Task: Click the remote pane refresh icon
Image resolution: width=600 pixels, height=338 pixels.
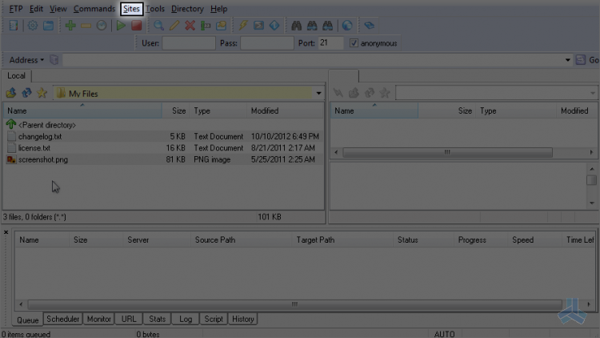Action: tap(370, 93)
